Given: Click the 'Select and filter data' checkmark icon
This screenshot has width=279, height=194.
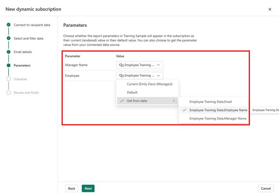Looking at the screenshot, I should coord(8,38).
